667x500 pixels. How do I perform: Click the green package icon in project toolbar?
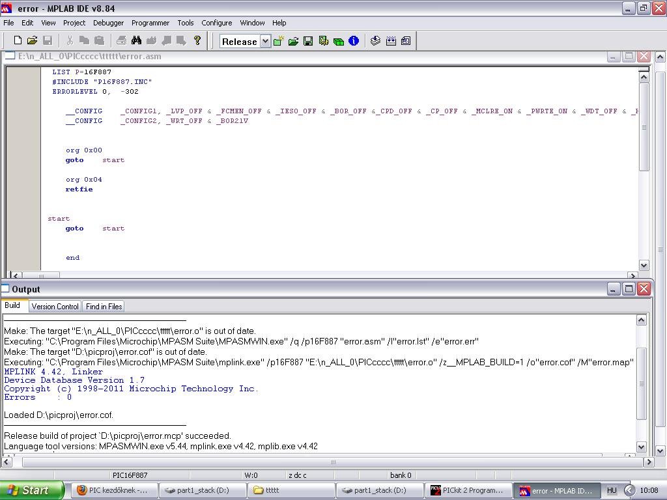click(x=339, y=41)
